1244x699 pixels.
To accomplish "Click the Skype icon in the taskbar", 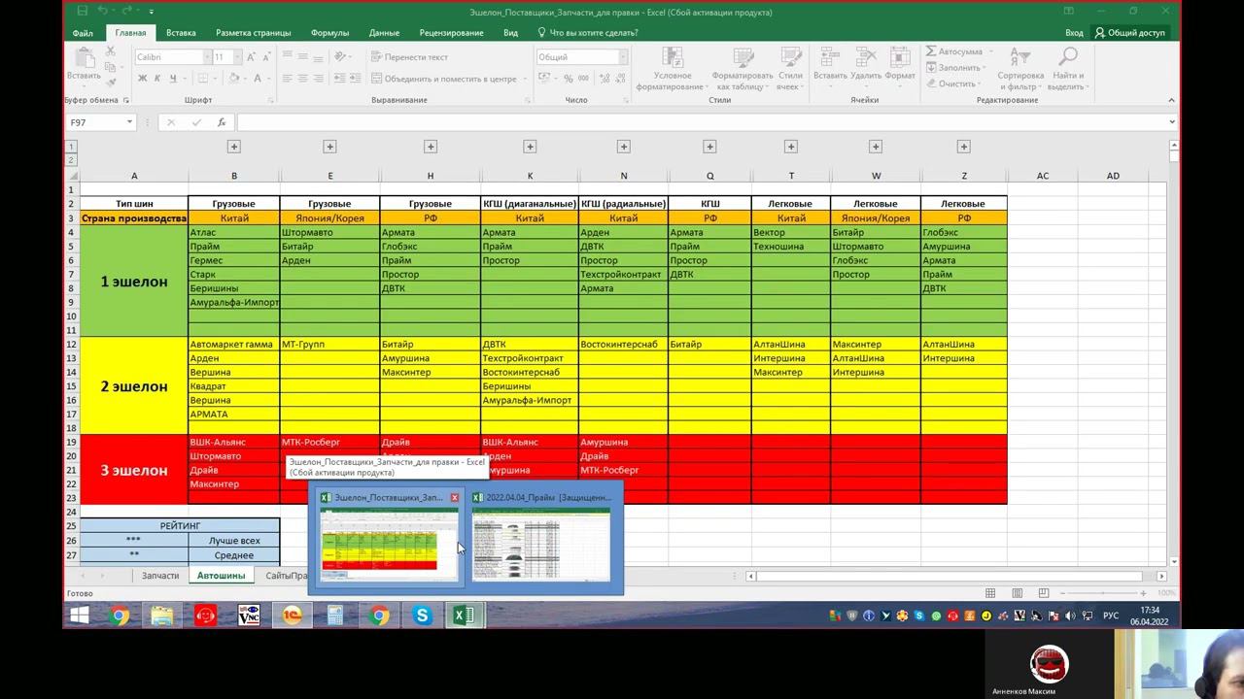I will point(422,616).
